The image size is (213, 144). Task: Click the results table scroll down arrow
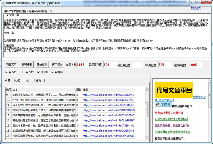(147, 138)
